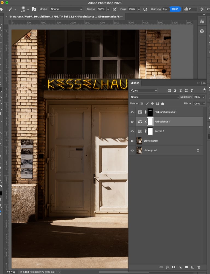The image size is (210, 274).
Task: Select the Kurven 1 layer
Action: pyautogui.click(x=169, y=131)
